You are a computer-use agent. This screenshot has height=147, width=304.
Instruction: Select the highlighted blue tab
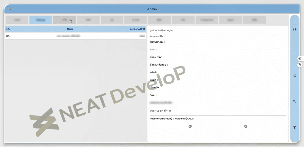point(41,20)
